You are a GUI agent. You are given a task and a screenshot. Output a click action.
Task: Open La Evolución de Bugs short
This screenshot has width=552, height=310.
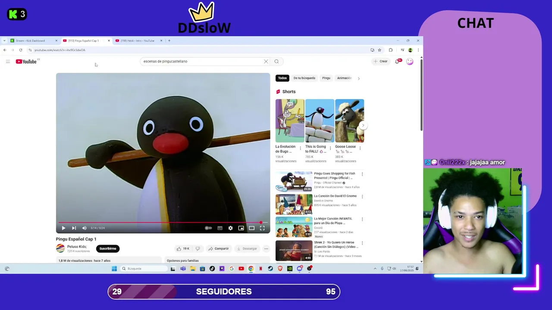click(290, 121)
